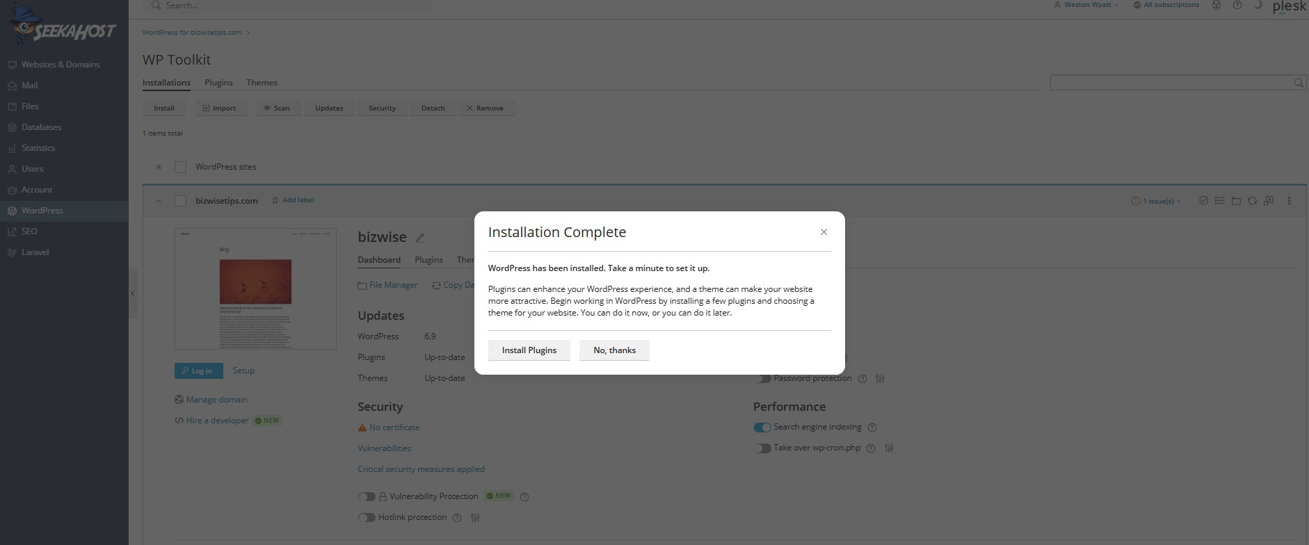Open the Plugins tab under bizwise
Screen dimensions: 1309x545
tap(428, 260)
